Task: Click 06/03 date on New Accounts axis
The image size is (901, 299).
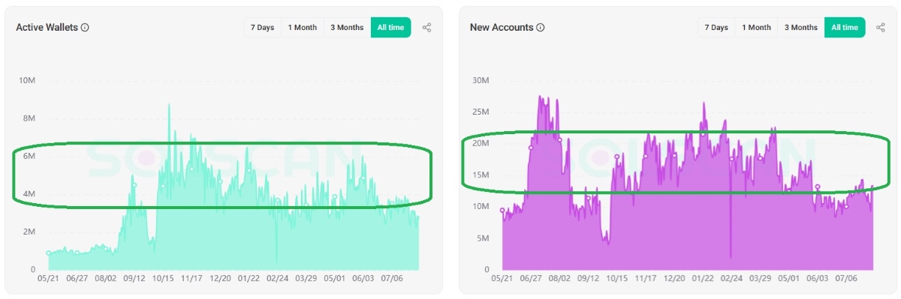Action: tap(817, 278)
